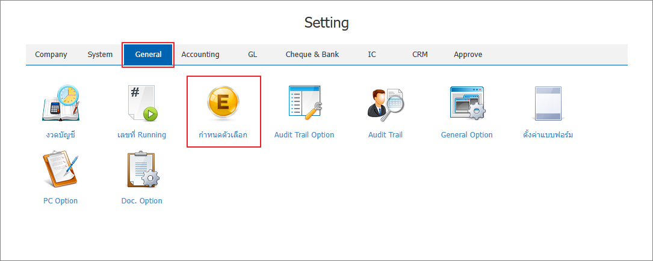Open the orange E coin icon

[x=223, y=103]
